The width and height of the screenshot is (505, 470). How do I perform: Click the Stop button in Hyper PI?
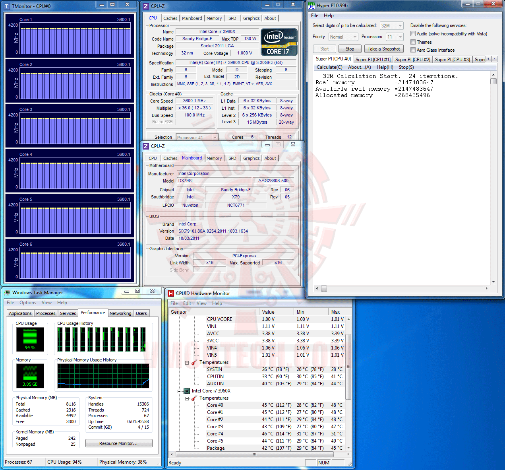coord(350,49)
